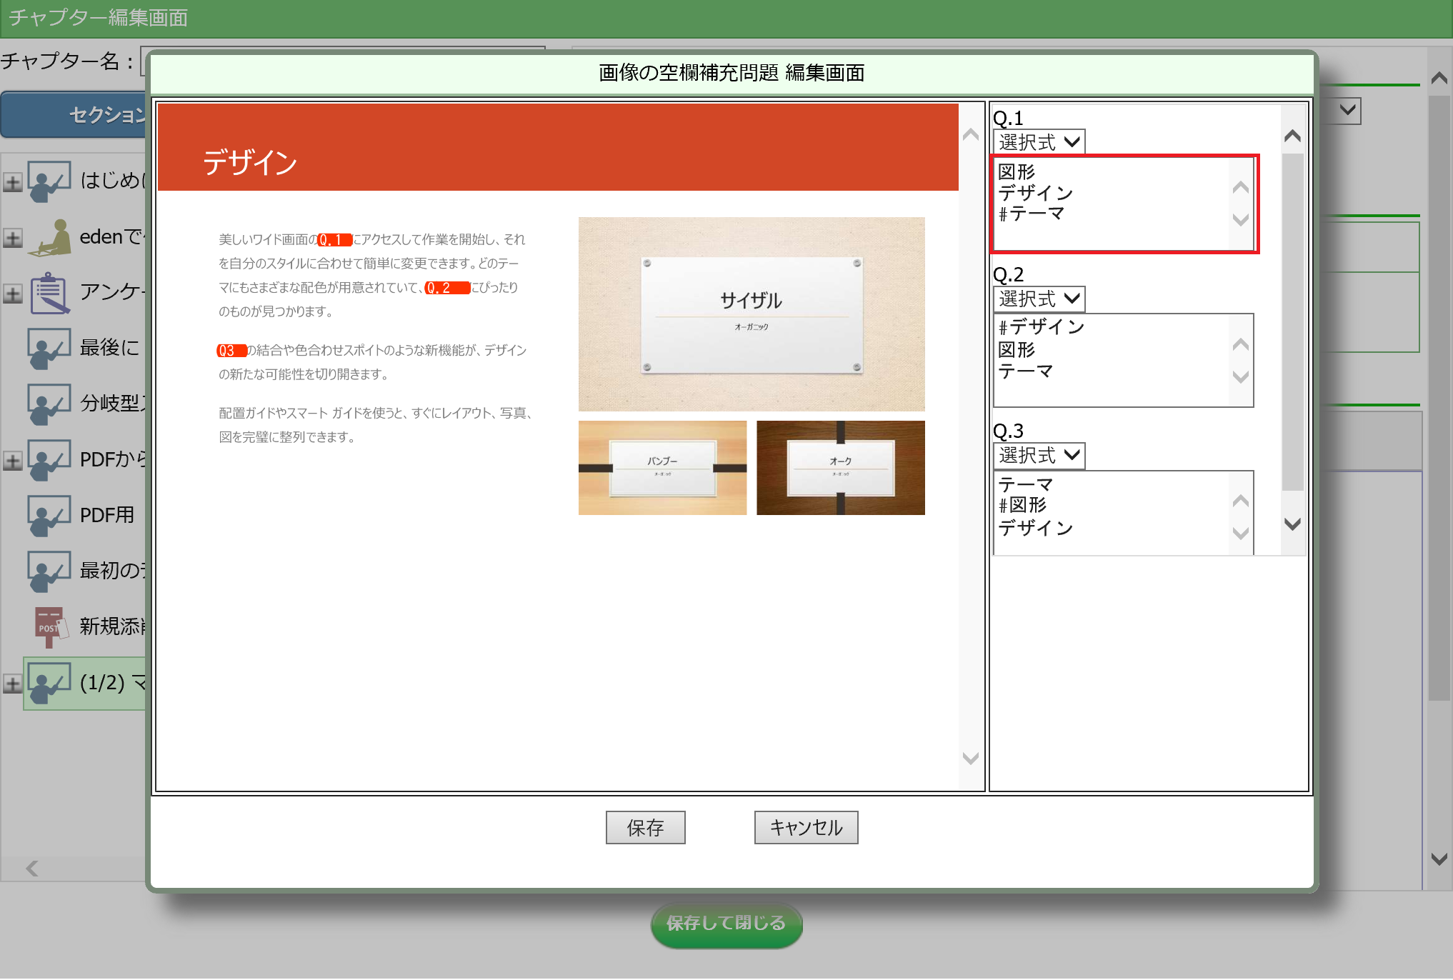Open Q.1 選択式 type dropdown
This screenshot has width=1453, height=980.
(x=1039, y=142)
